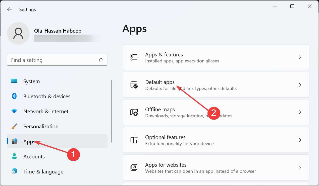
Task: Open the Default apps title
Action: [160, 82]
